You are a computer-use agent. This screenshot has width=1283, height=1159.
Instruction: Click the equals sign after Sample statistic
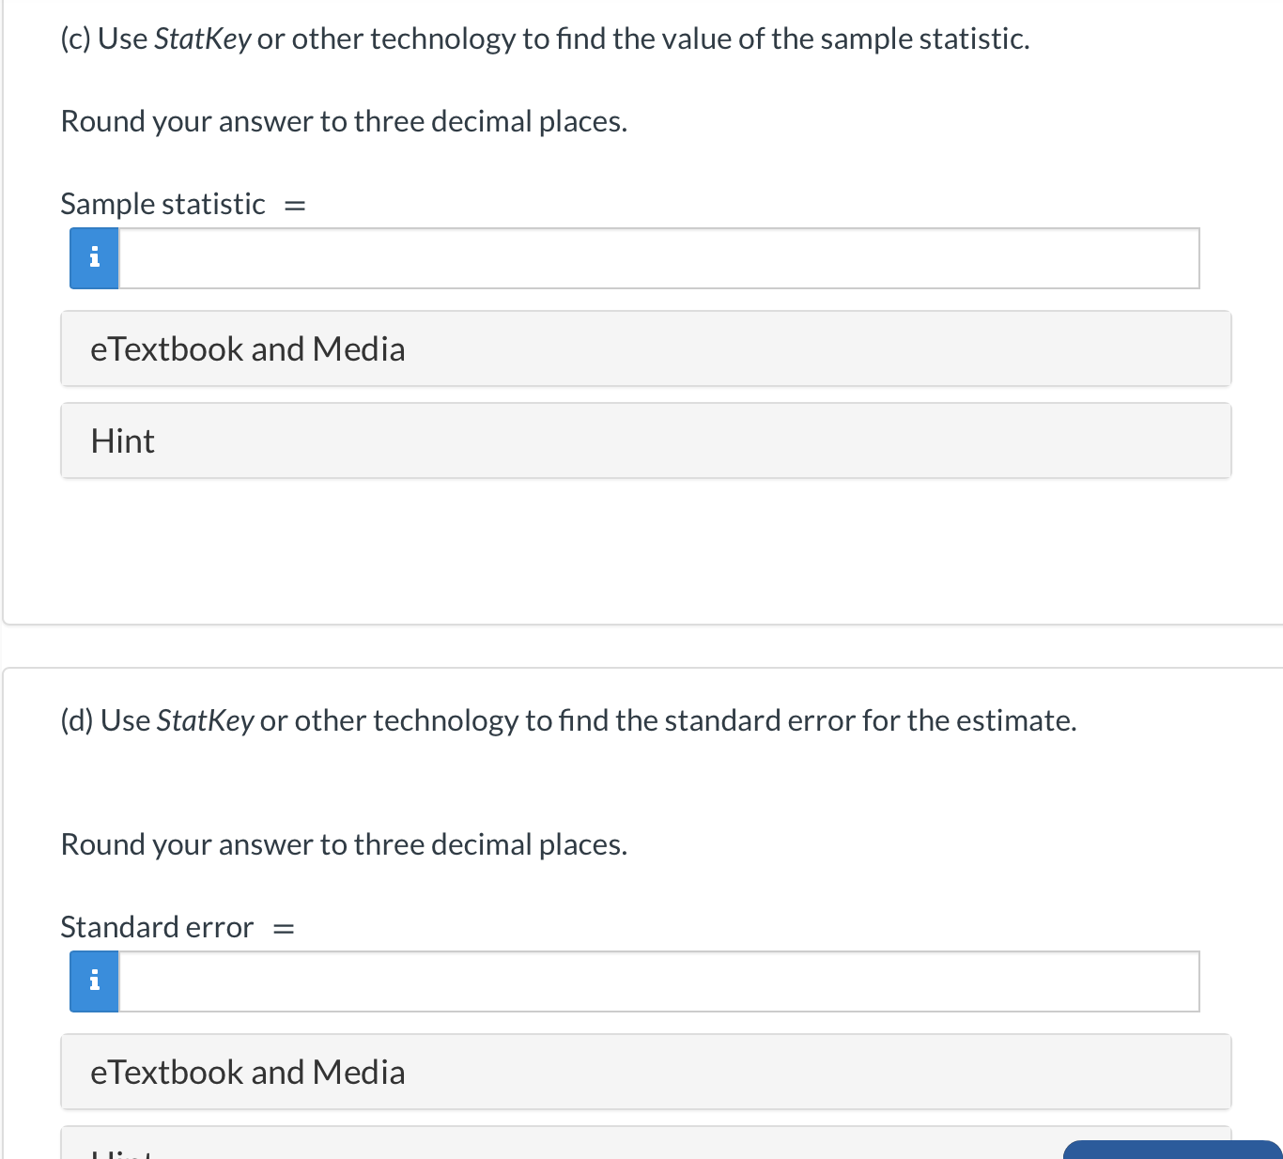tap(295, 205)
